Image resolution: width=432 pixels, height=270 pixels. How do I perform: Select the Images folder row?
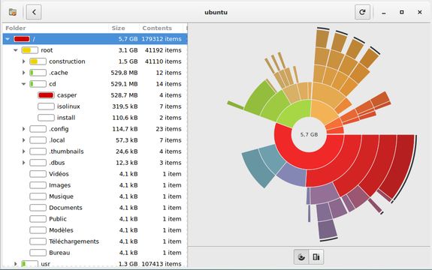[95, 185]
